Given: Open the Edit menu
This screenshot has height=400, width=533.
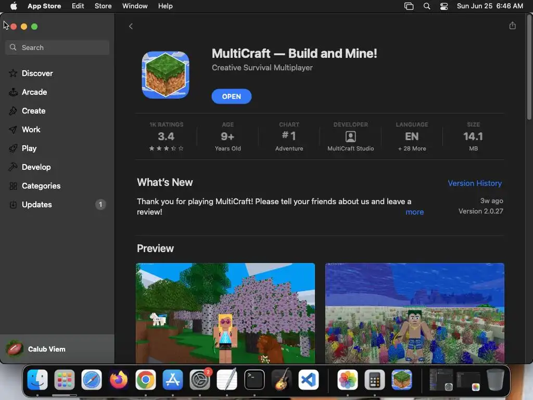Looking at the screenshot, I should [78, 6].
